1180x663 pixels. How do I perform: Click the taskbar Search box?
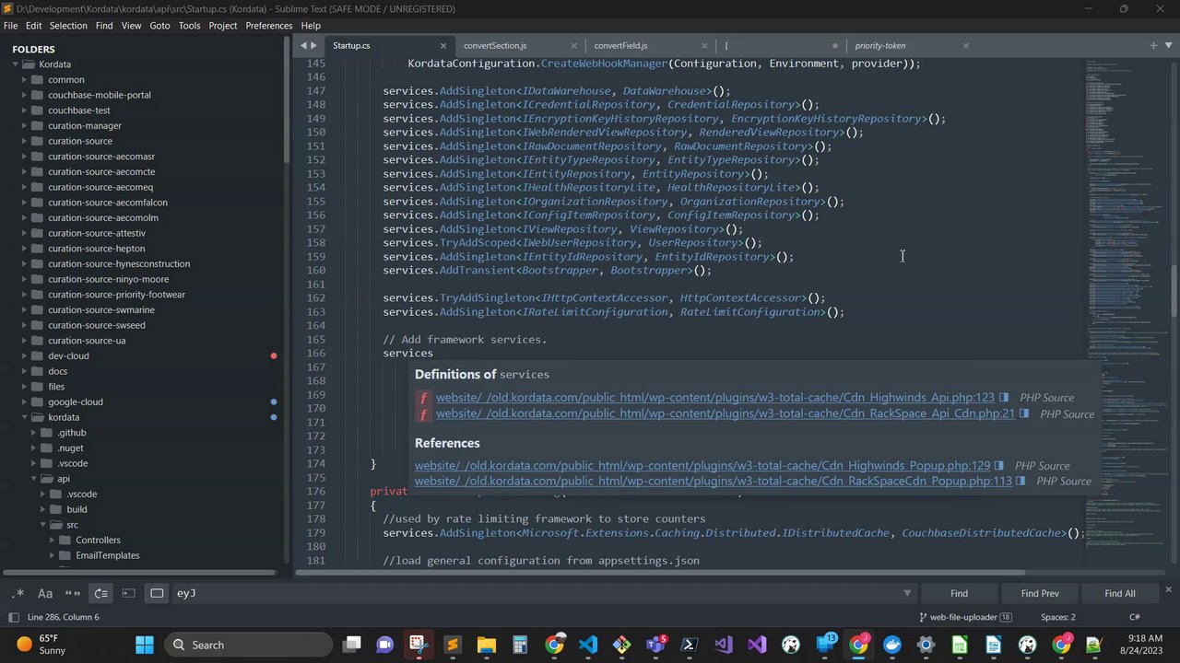click(x=249, y=645)
